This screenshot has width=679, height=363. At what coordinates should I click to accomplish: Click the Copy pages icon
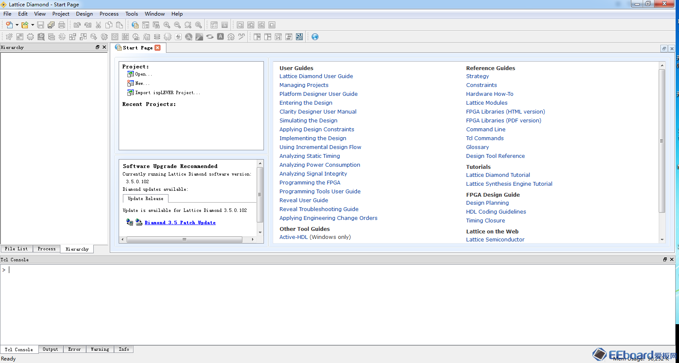pyautogui.click(x=109, y=25)
